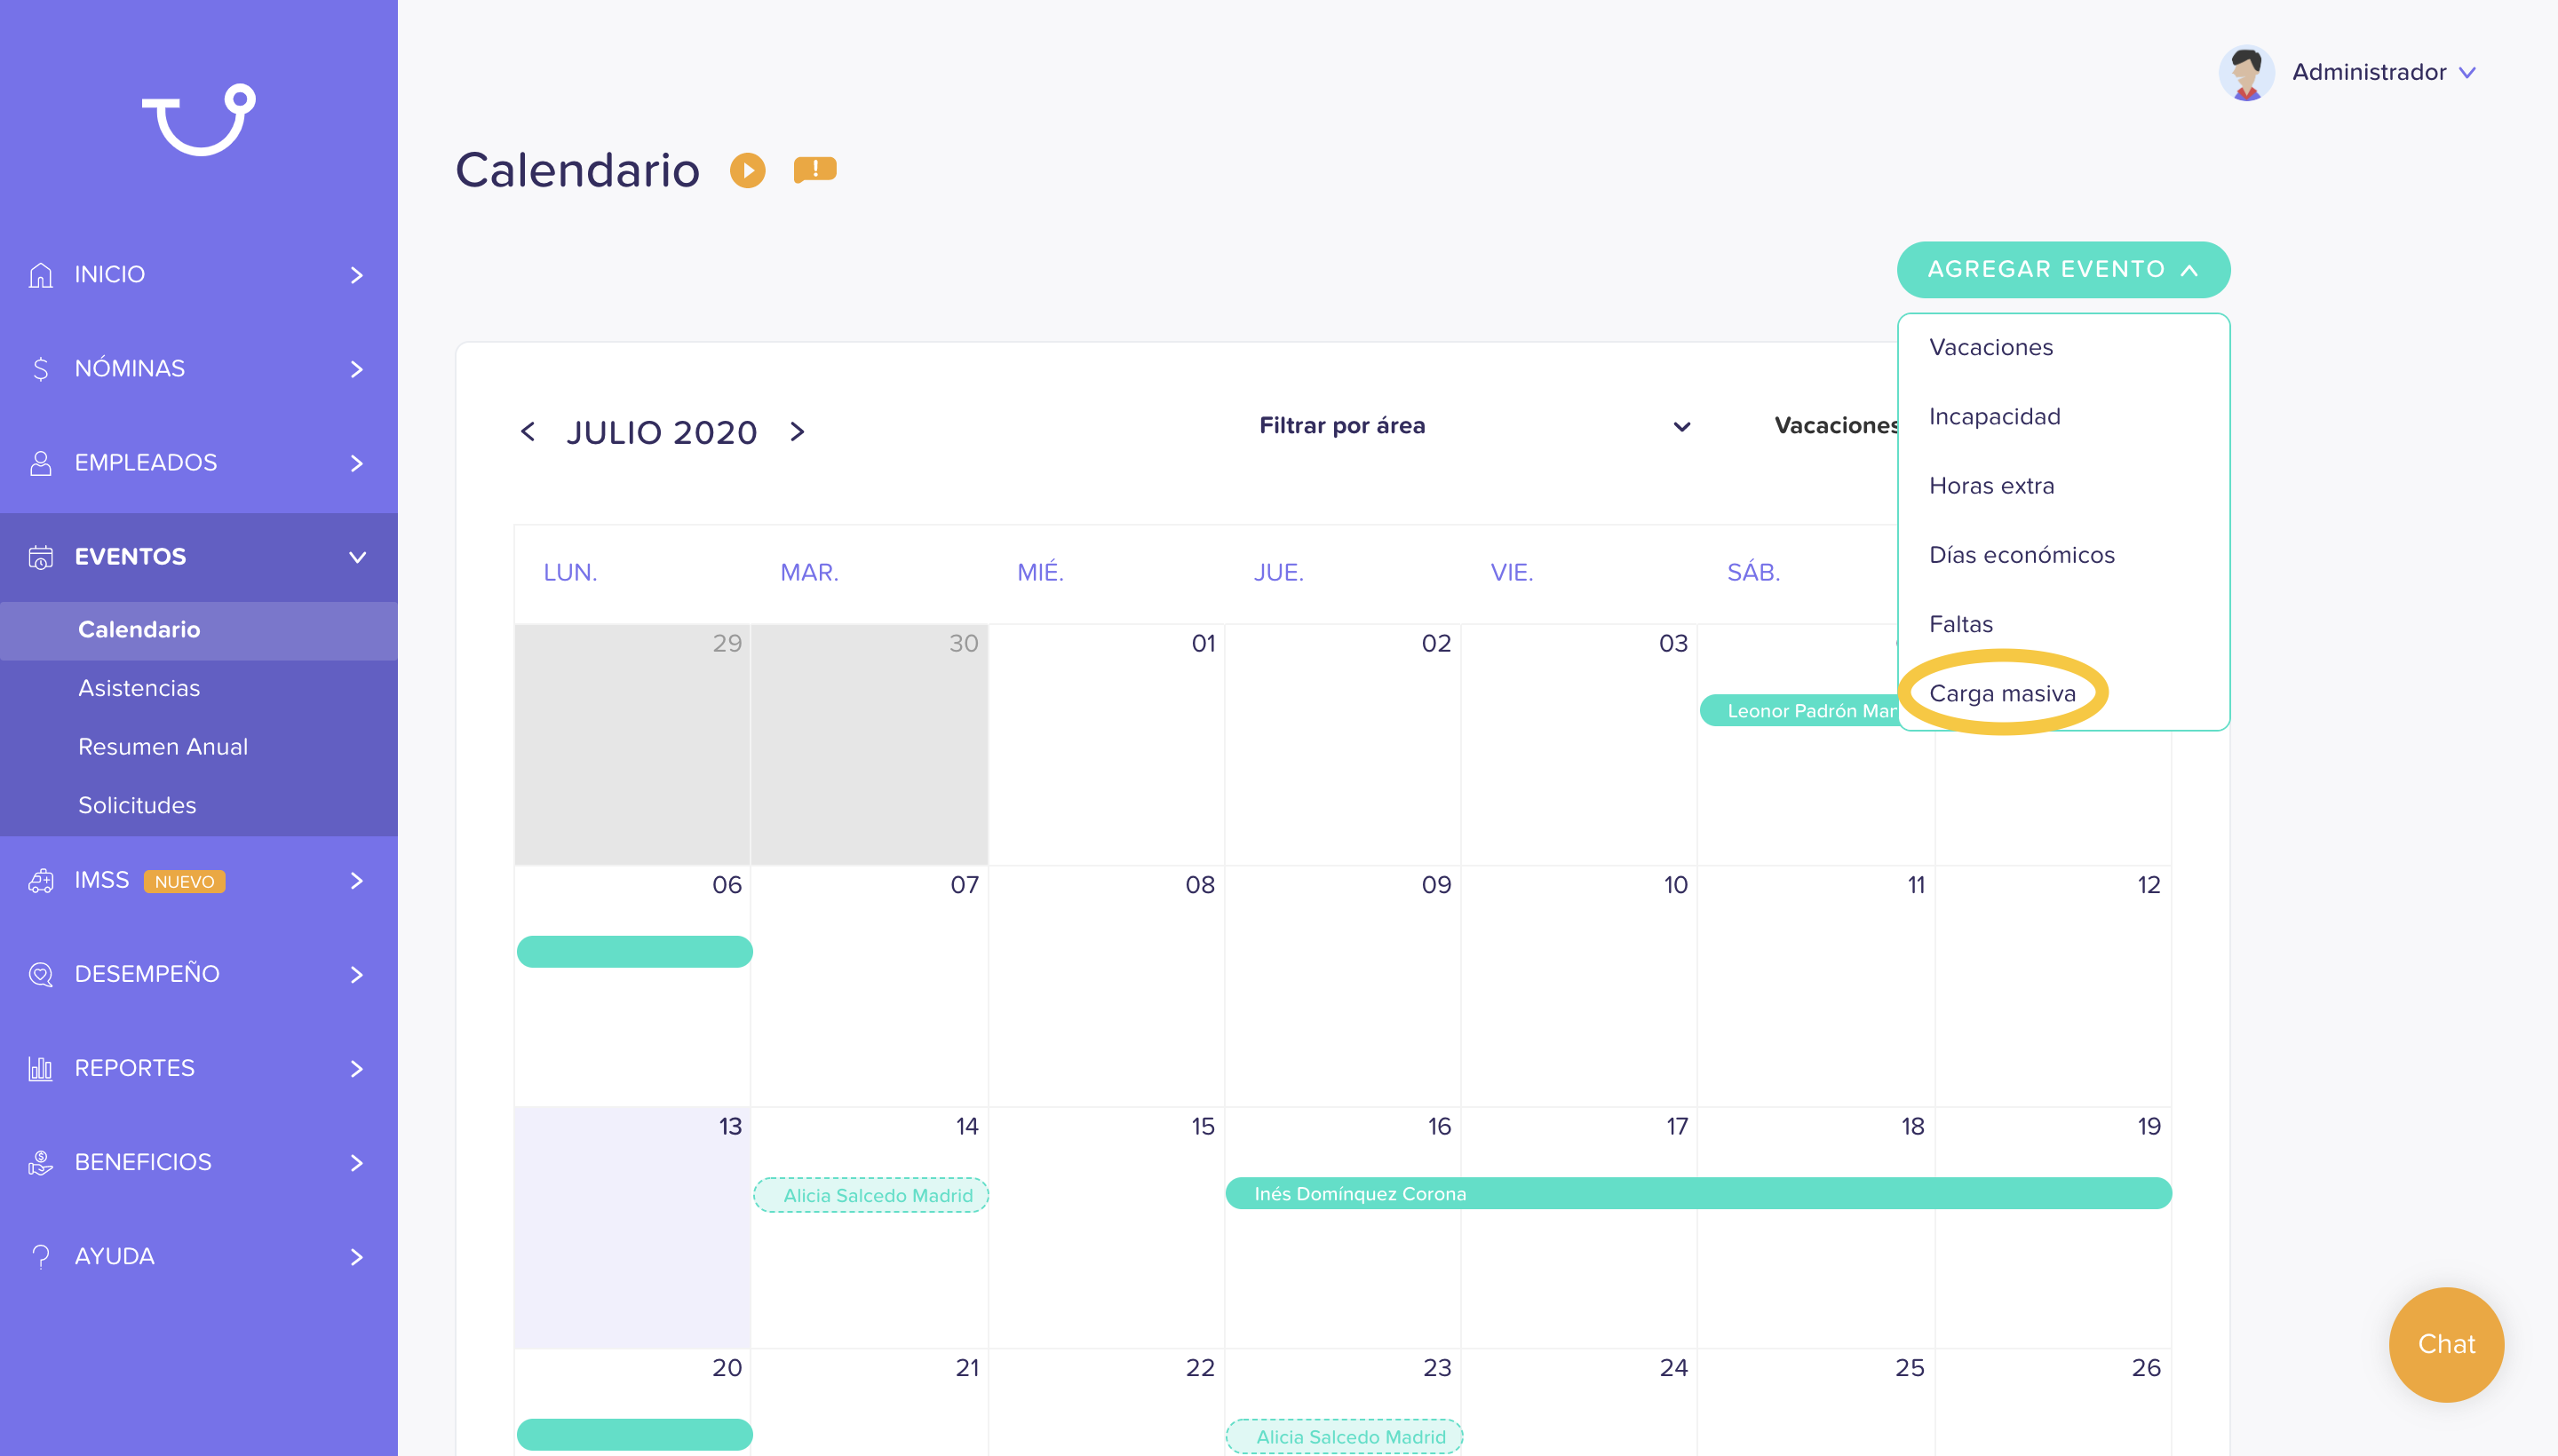Expand the Beneficios menu chevron
The height and width of the screenshot is (1456, 2558).
pos(356,1162)
